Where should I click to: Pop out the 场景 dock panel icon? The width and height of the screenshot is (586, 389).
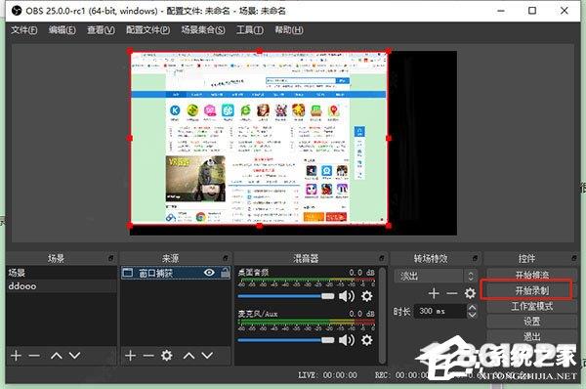point(111,258)
